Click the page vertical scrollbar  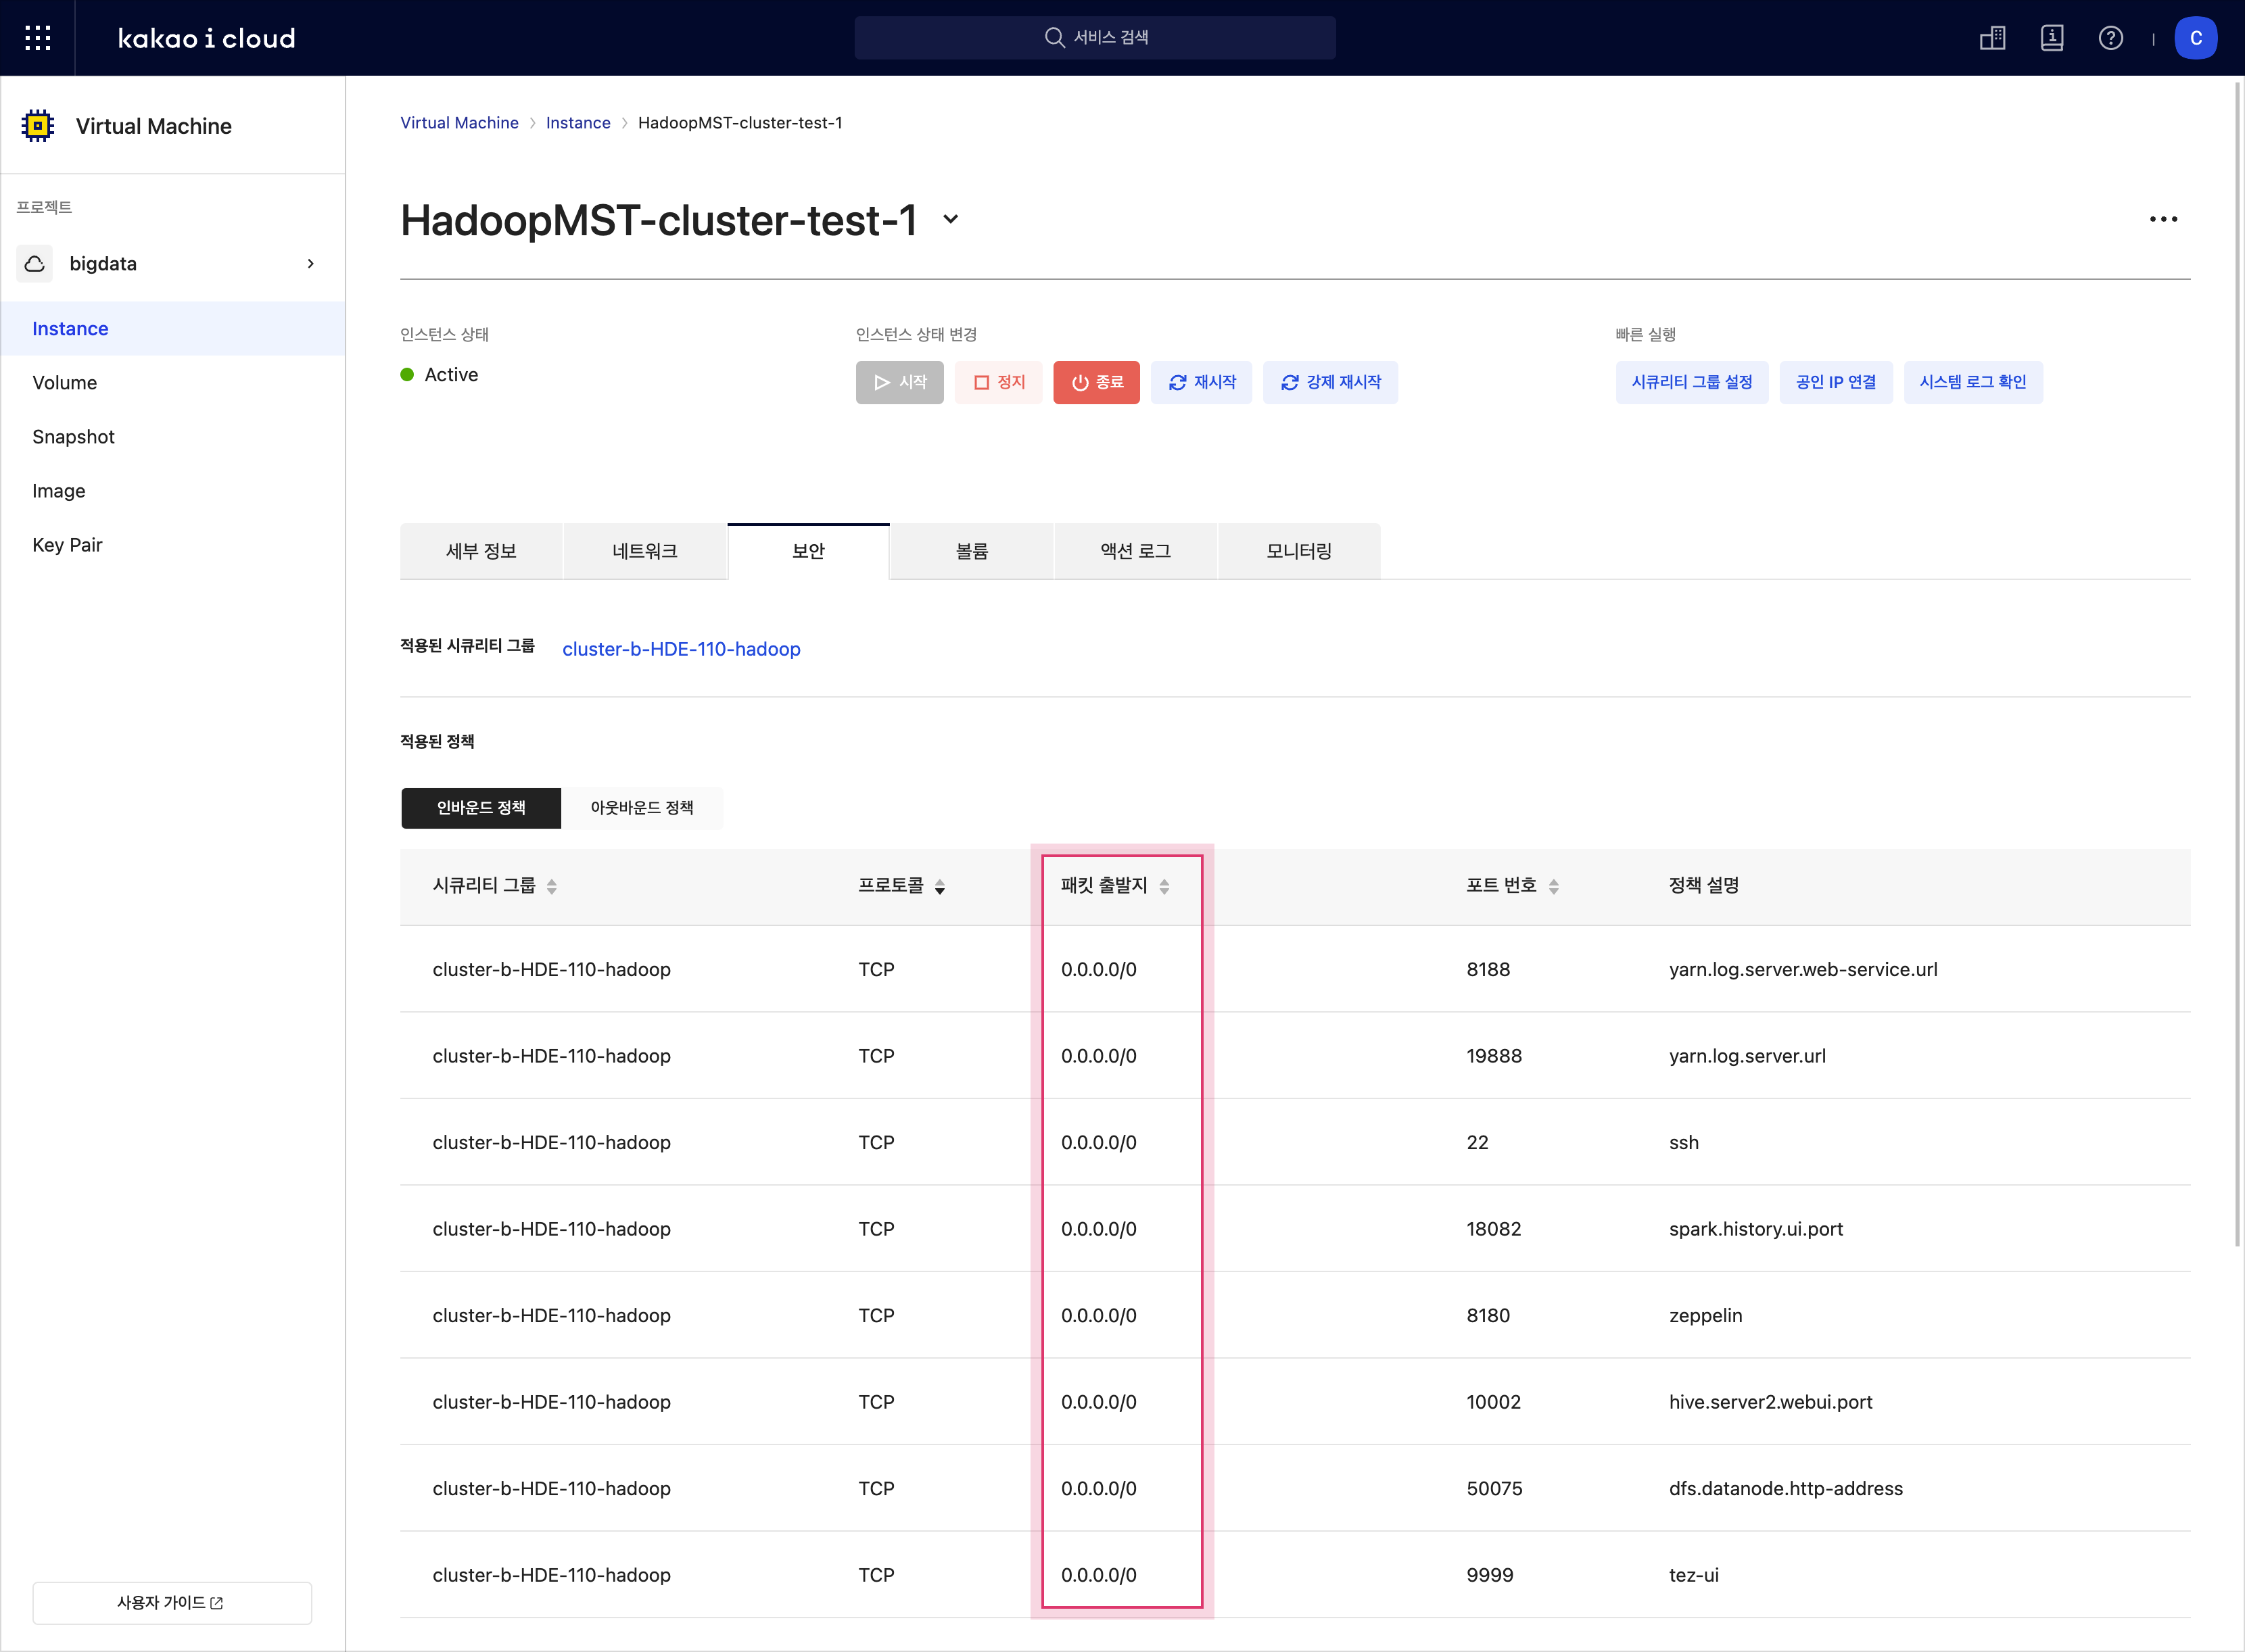2238,665
